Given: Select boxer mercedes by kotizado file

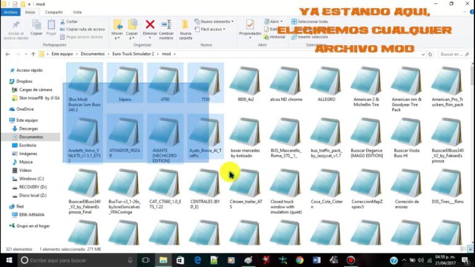Looking at the screenshot, I should tap(246, 138).
